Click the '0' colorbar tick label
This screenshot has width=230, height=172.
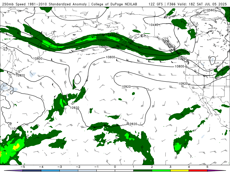tap(115, 167)
